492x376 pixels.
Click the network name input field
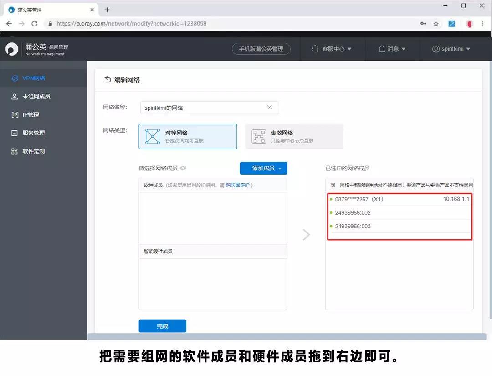[209, 108]
